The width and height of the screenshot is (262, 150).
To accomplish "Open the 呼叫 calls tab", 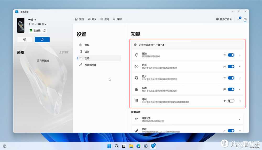I will (x=117, y=19).
